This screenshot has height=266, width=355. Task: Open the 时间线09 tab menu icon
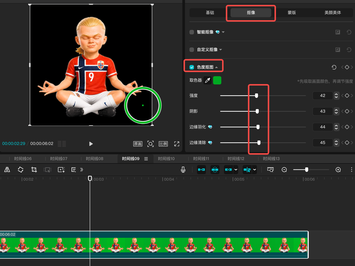146,159
